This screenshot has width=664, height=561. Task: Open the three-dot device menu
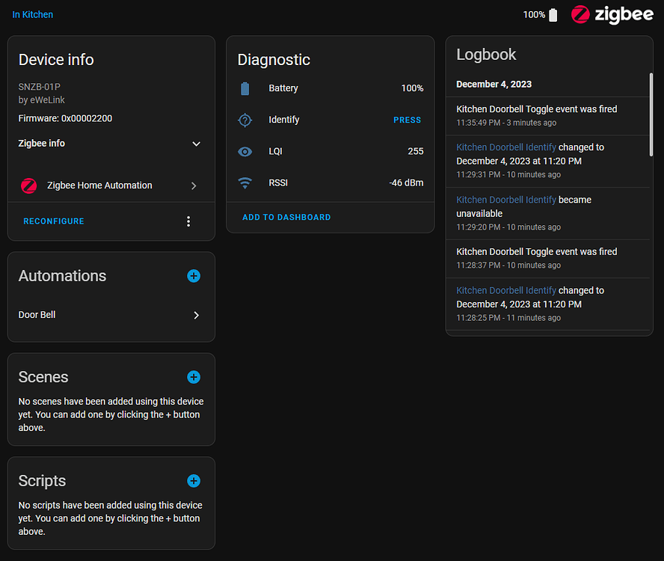[188, 221]
